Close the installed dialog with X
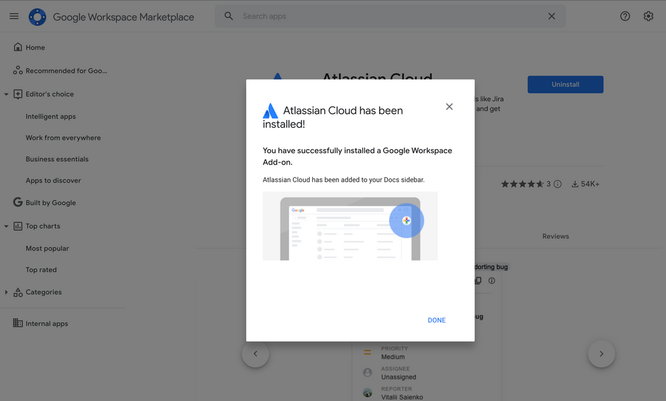666x401 pixels. pyautogui.click(x=449, y=107)
